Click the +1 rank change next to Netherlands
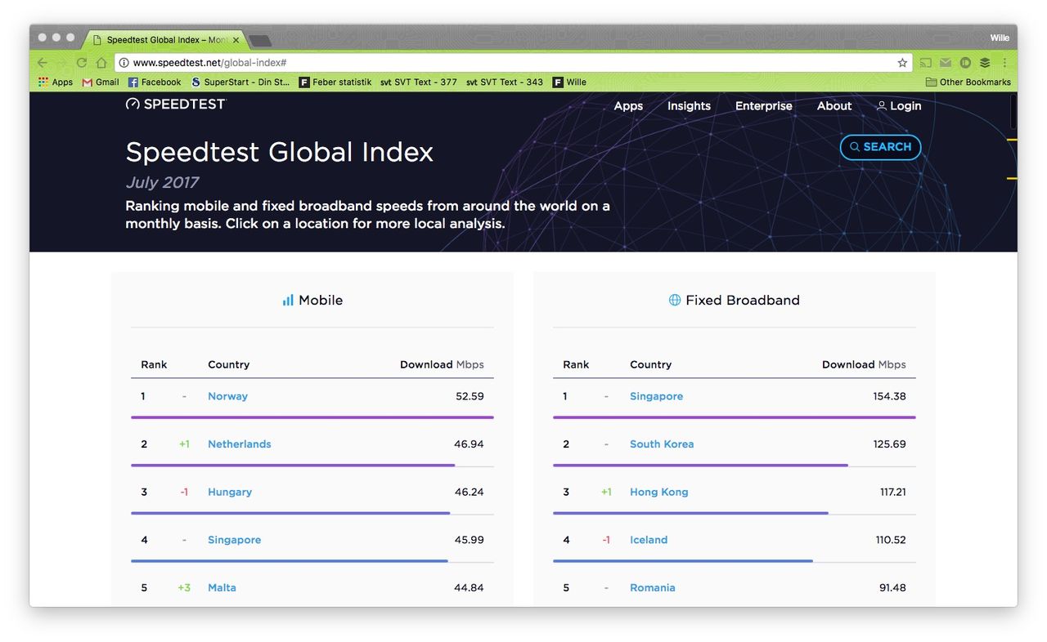 pos(184,444)
